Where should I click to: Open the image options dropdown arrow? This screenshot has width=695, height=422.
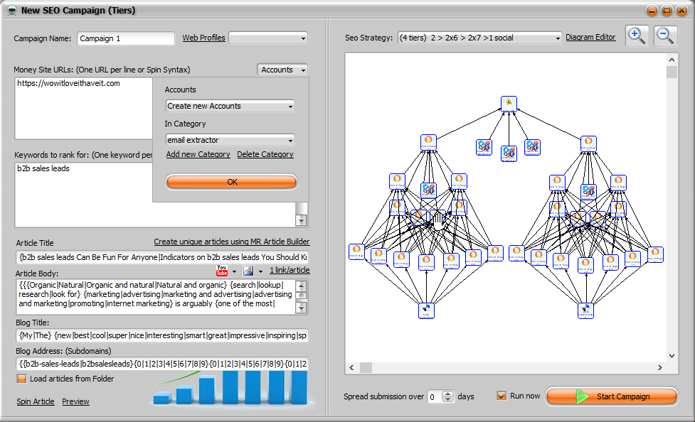[x=260, y=271]
